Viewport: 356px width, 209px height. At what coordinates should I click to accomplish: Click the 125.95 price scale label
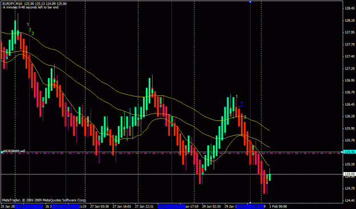point(349,128)
